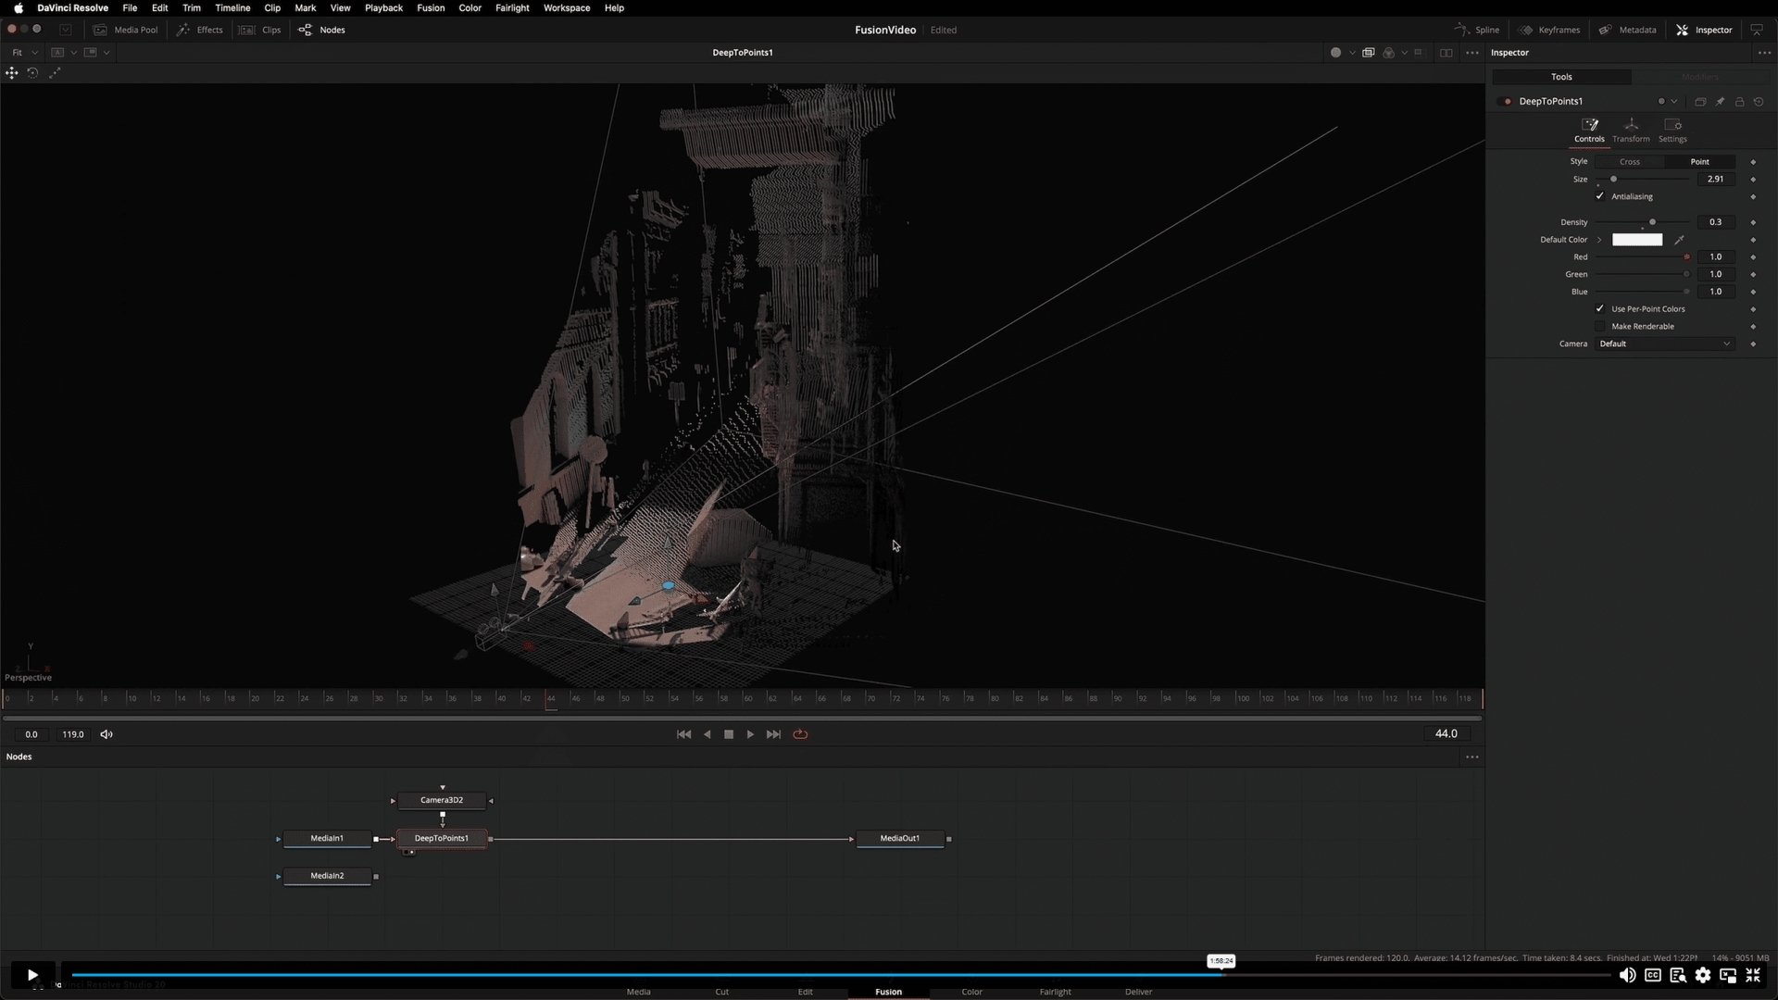Viewport: 1778px width, 1000px height.
Task: Open the Metadata panel
Action: click(1629, 30)
